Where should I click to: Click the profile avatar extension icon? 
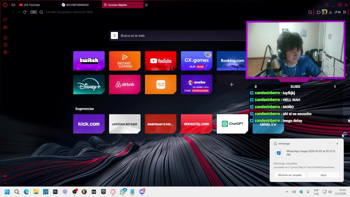325,12
